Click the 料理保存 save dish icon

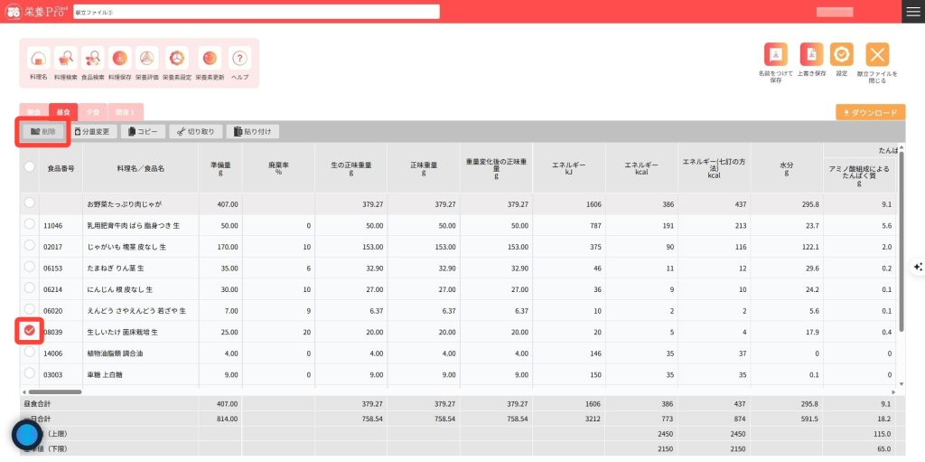tap(120, 60)
